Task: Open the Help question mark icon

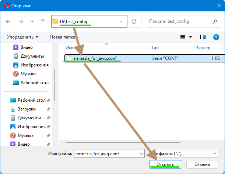Action: (x=216, y=37)
